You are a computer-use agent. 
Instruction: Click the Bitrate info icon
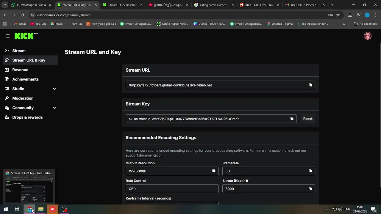(247, 181)
